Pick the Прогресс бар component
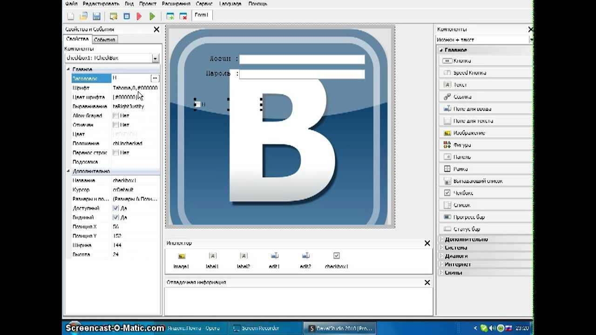This screenshot has width=596, height=335. pos(485,217)
